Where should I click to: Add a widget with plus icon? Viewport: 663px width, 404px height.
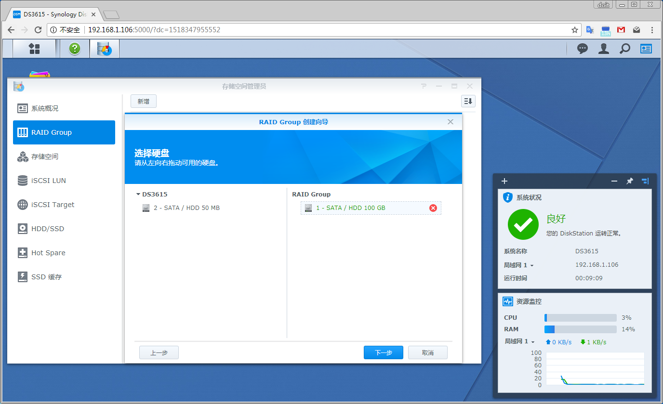(x=504, y=181)
